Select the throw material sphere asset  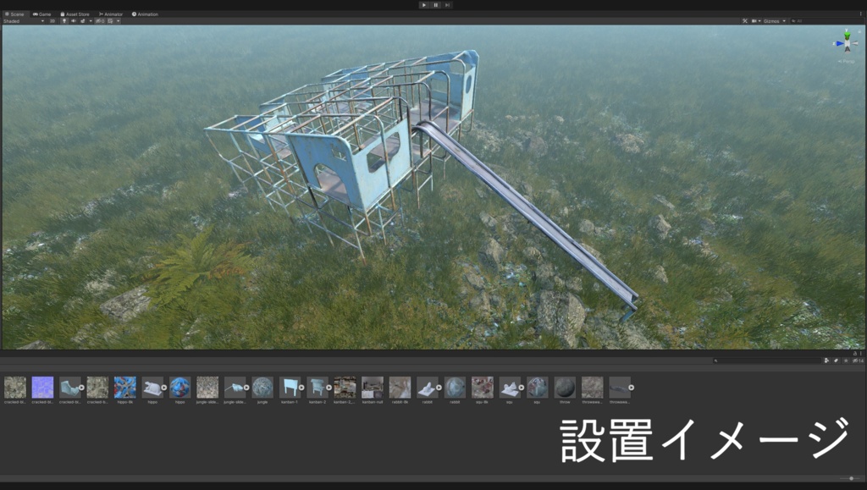[x=565, y=388]
